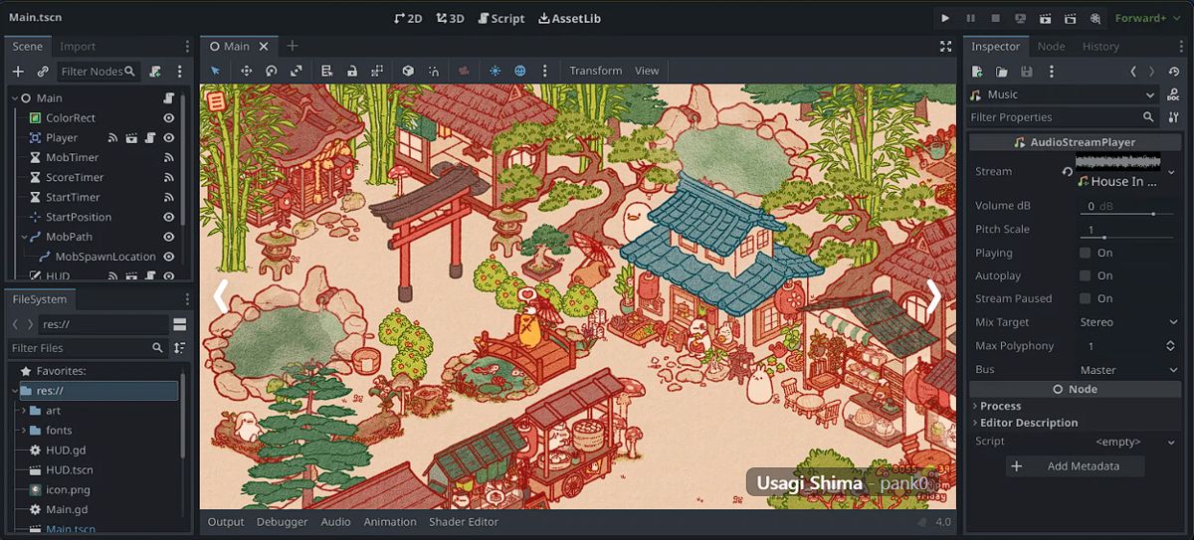Open the Transform menu
1194x540 pixels.
(595, 71)
